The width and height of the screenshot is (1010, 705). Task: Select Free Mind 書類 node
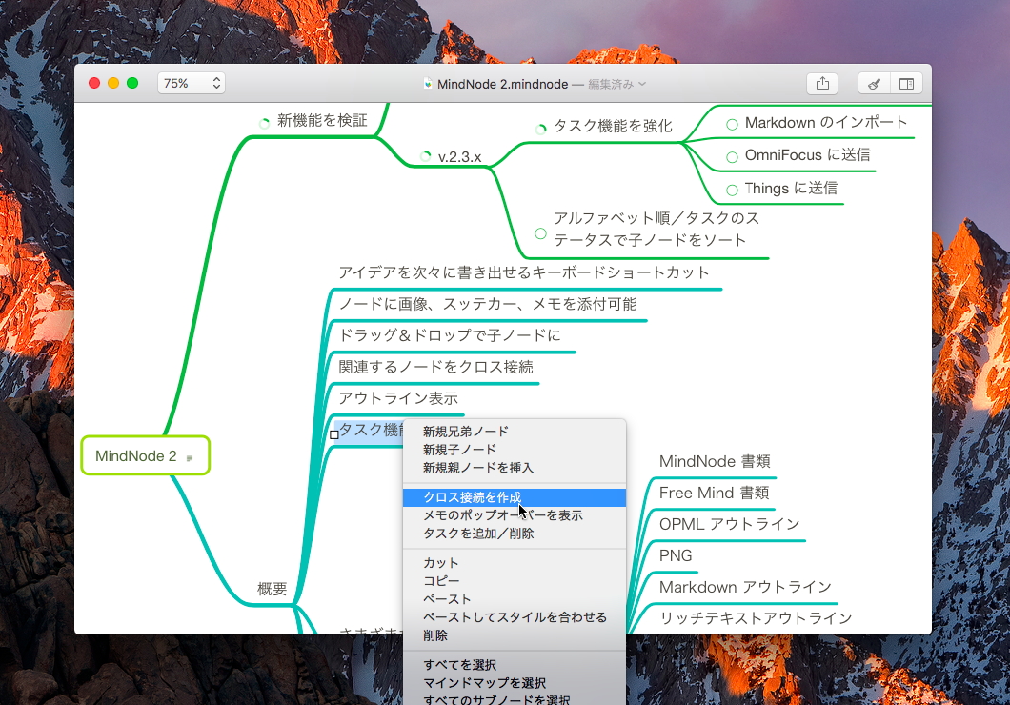coord(715,493)
